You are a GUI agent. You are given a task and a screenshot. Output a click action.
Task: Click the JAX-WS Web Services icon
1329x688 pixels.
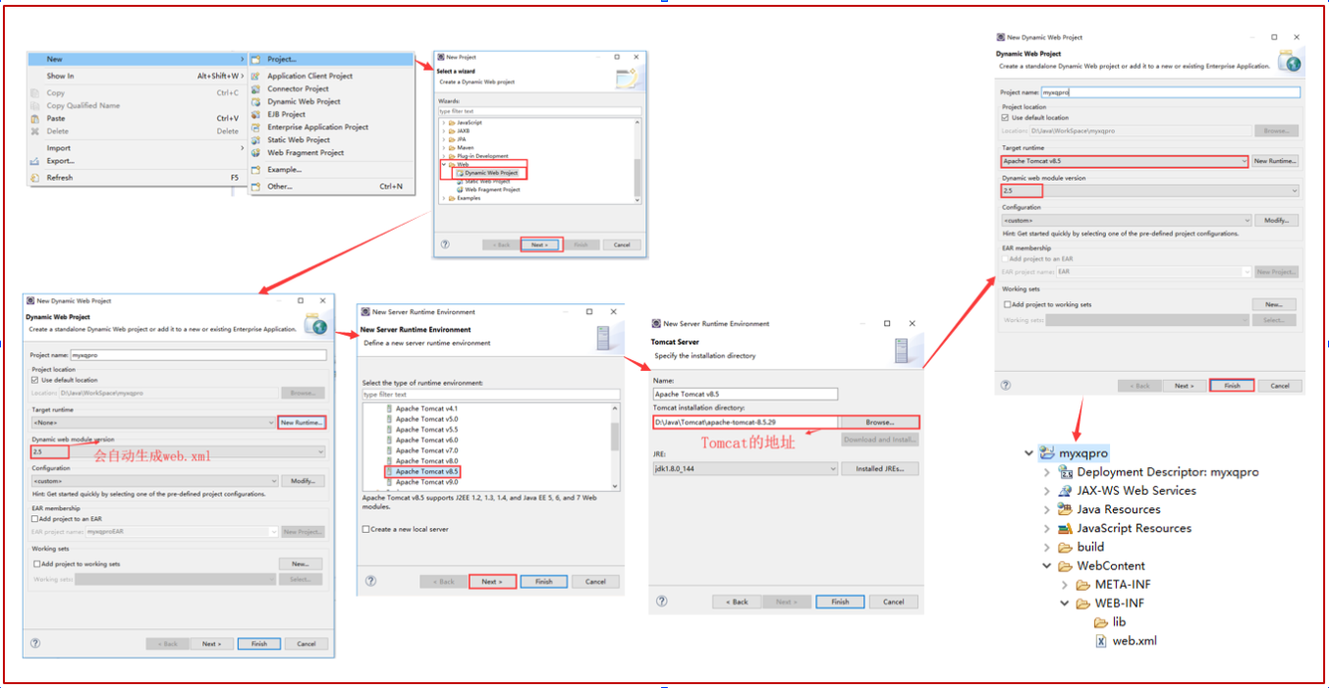pos(1065,491)
